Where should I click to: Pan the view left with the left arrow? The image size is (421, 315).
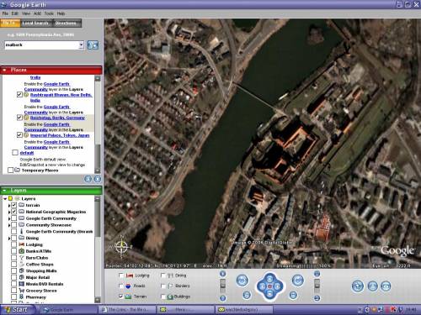[262, 286]
